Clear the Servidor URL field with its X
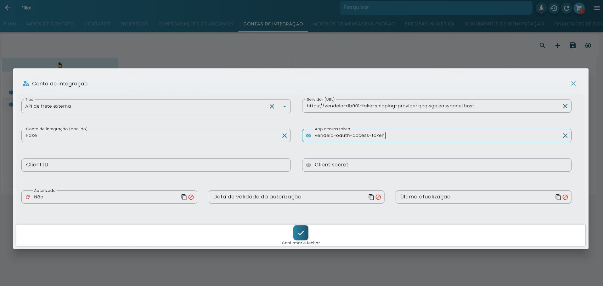 pyautogui.click(x=565, y=106)
